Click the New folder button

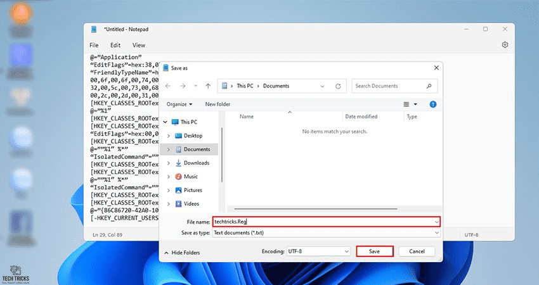218,104
